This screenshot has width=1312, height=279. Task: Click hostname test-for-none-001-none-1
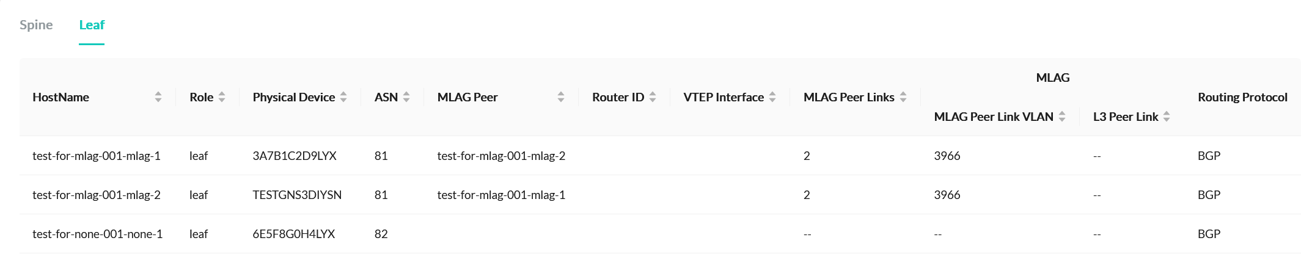click(97, 234)
